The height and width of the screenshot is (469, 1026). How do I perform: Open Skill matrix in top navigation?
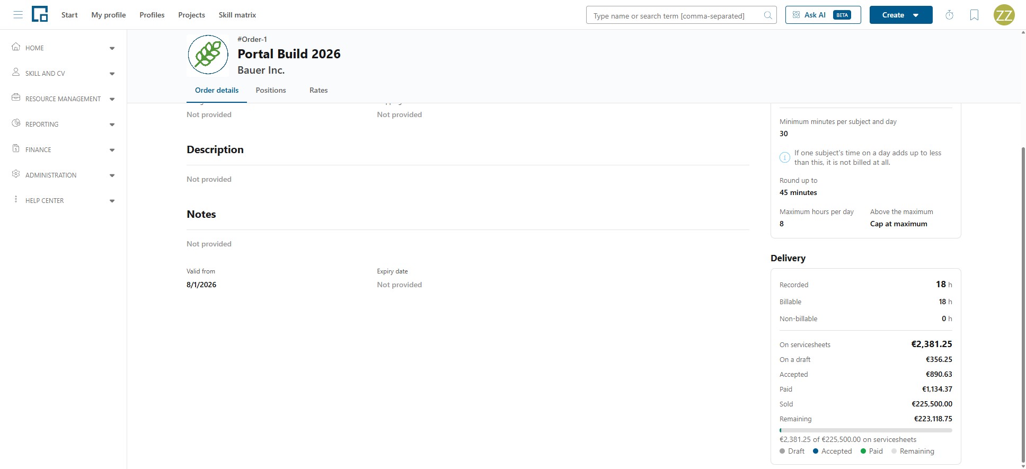point(237,15)
